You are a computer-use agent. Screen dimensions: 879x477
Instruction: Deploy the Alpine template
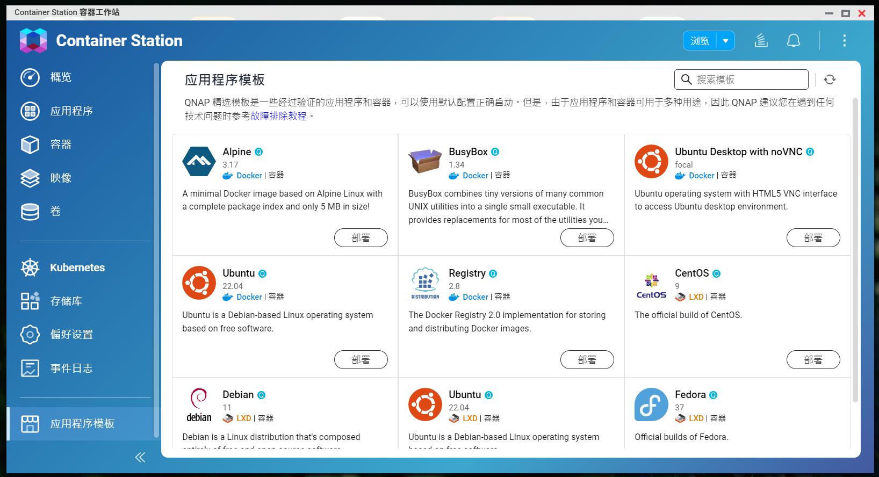click(361, 238)
